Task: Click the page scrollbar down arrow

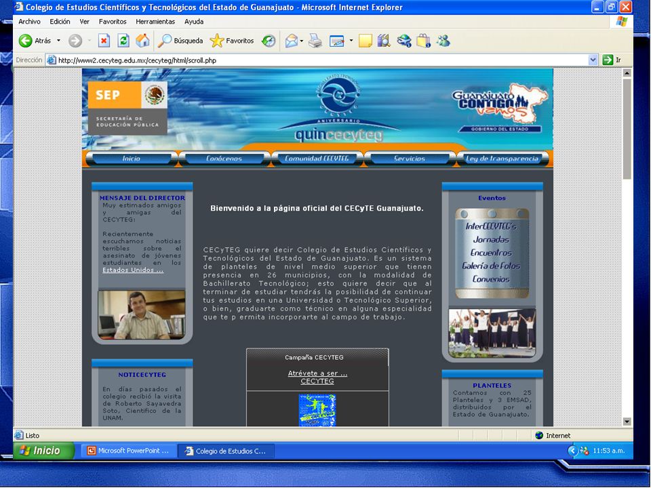Action: click(627, 422)
